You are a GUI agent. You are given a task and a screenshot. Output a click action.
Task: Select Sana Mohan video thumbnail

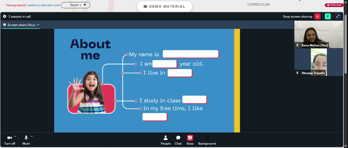318,34
